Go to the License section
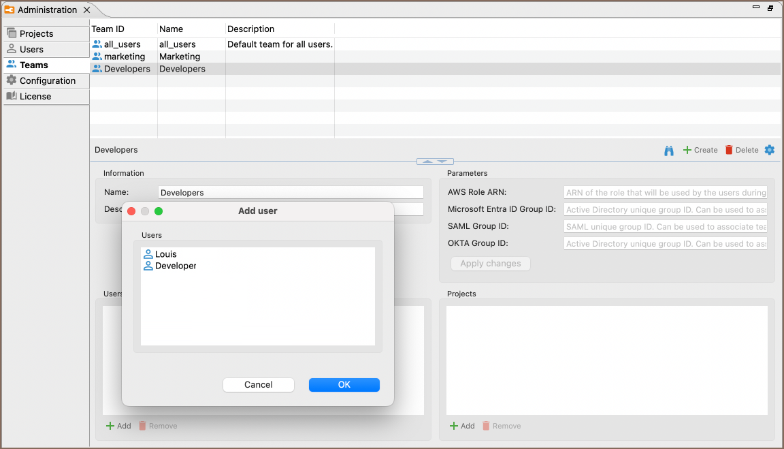The height and width of the screenshot is (449, 784). point(35,96)
